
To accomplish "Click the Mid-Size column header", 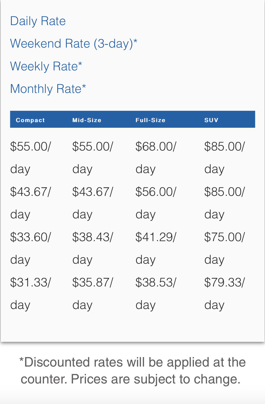I will (x=87, y=120).
